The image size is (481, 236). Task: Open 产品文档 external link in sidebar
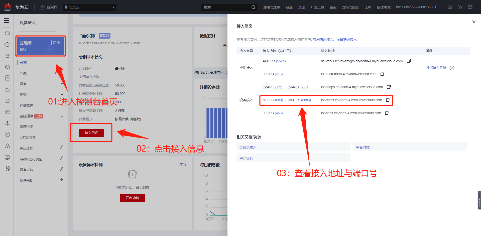click(27, 149)
